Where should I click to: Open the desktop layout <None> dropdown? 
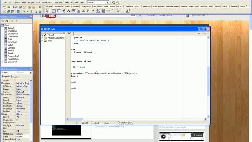pyautogui.click(x=108, y=2)
